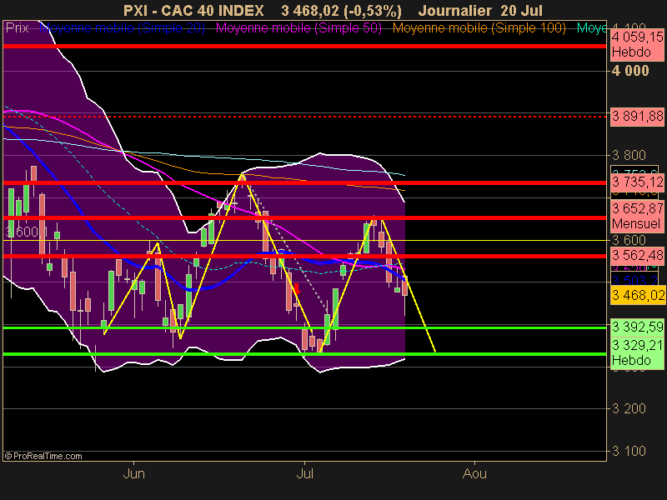Click the 3 392,59 support label
The image size is (667, 500).
point(637,327)
